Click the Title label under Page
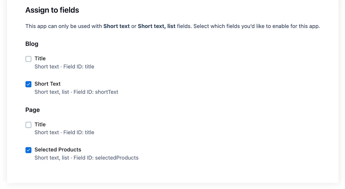Image resolution: width=345 pixels, height=189 pixels. (40, 124)
